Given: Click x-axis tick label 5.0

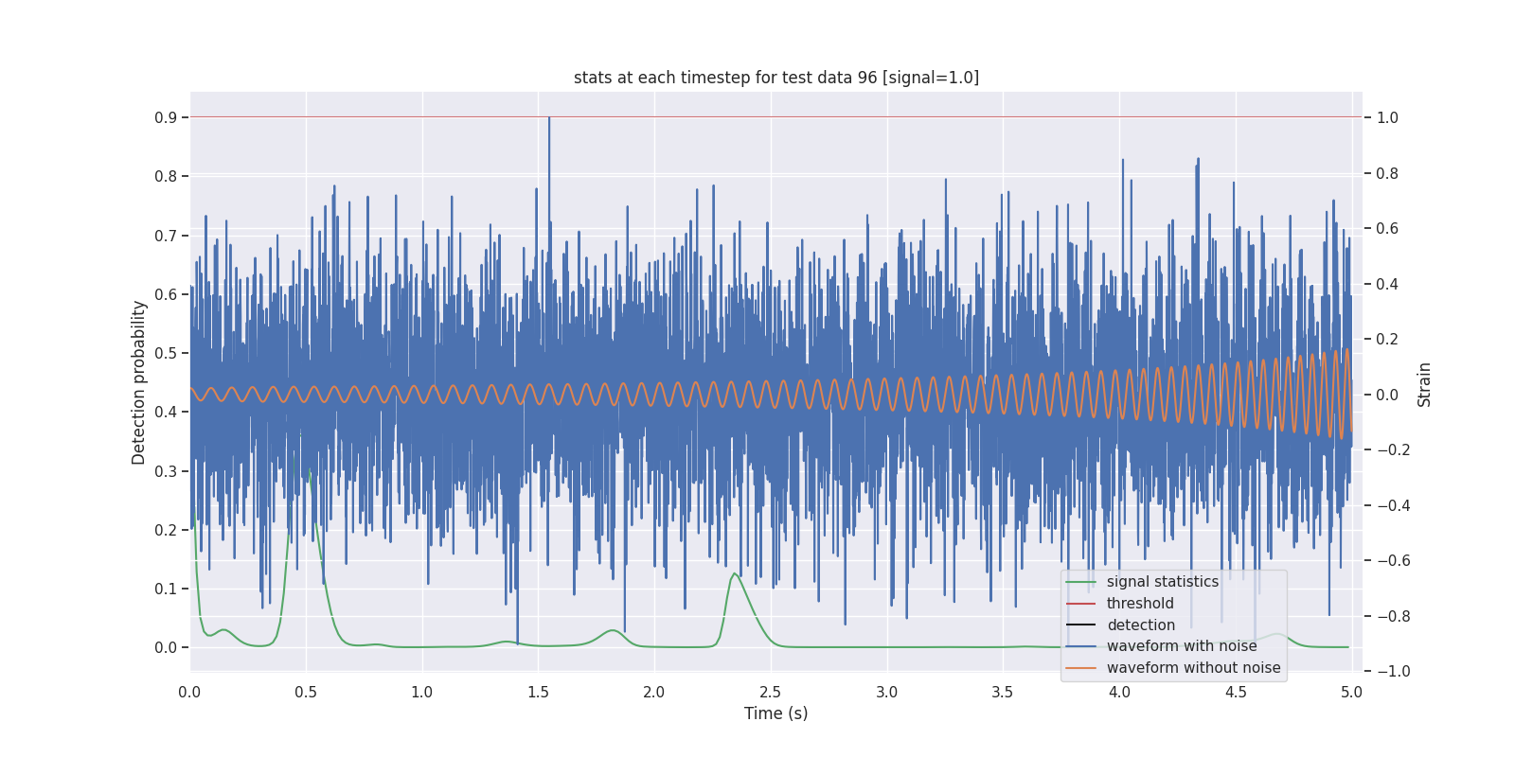Looking at the screenshot, I should 1351,693.
